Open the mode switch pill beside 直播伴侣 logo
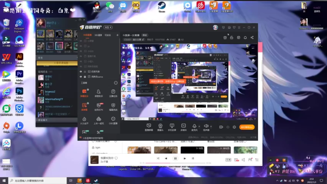The height and width of the screenshot is (184, 327). [x=108, y=27]
